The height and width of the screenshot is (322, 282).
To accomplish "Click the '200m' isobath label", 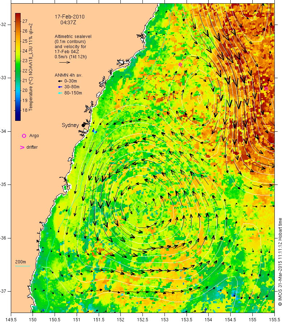I will coord(21,262).
